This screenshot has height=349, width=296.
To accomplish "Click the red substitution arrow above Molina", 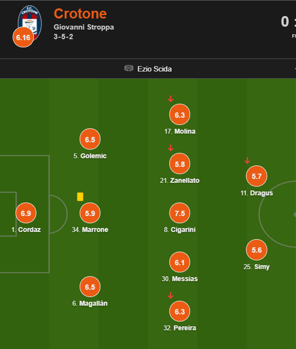I will click(171, 99).
